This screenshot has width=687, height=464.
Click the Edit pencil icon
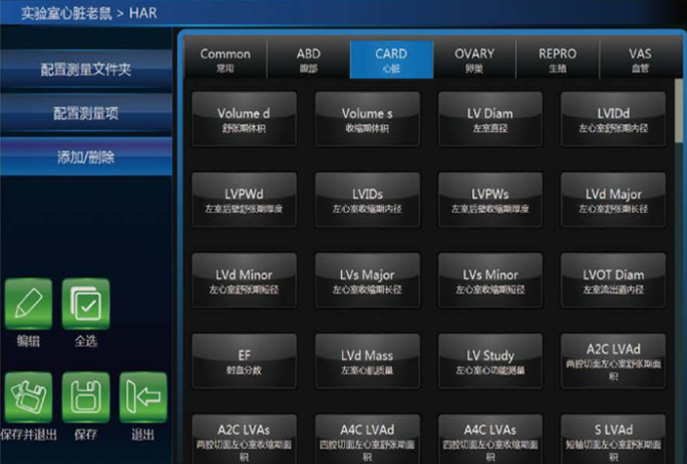29,304
